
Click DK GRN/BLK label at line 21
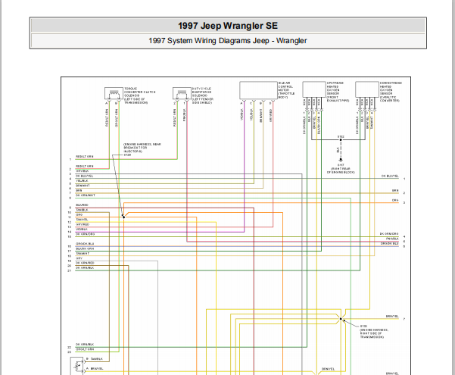85,268
